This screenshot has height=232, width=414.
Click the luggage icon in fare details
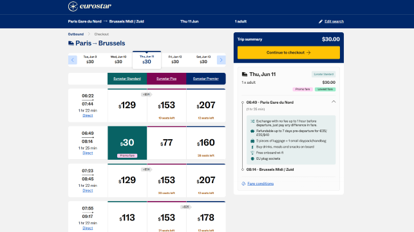pyautogui.click(x=252, y=141)
